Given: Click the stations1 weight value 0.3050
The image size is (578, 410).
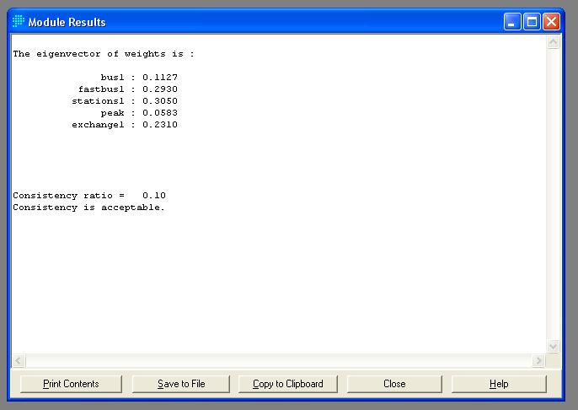Looking at the screenshot, I should tap(159, 101).
